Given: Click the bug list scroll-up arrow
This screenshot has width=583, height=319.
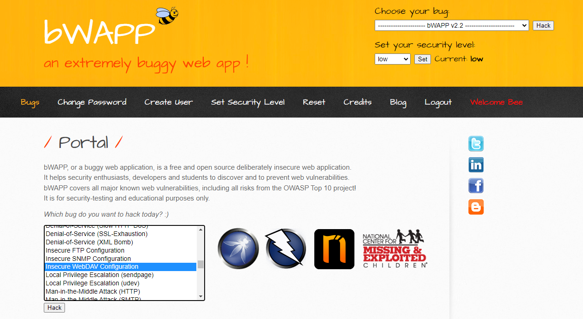Looking at the screenshot, I should coord(200,229).
